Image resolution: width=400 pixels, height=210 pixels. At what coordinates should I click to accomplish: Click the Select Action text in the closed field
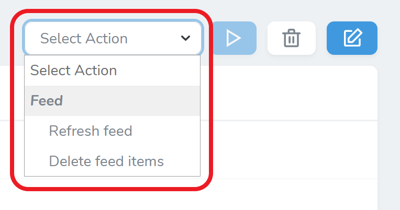(84, 38)
